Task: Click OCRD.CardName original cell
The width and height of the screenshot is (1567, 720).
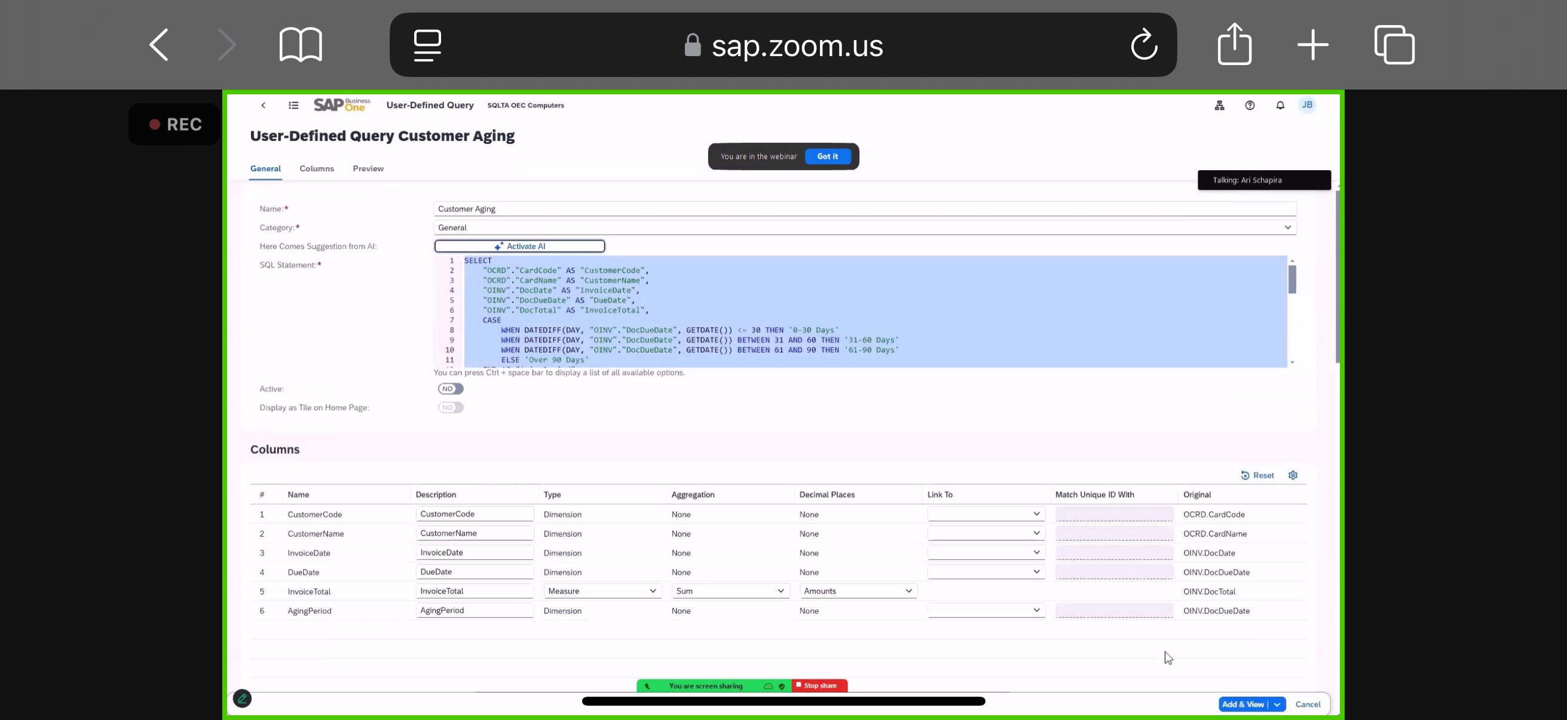Action: click(1214, 534)
